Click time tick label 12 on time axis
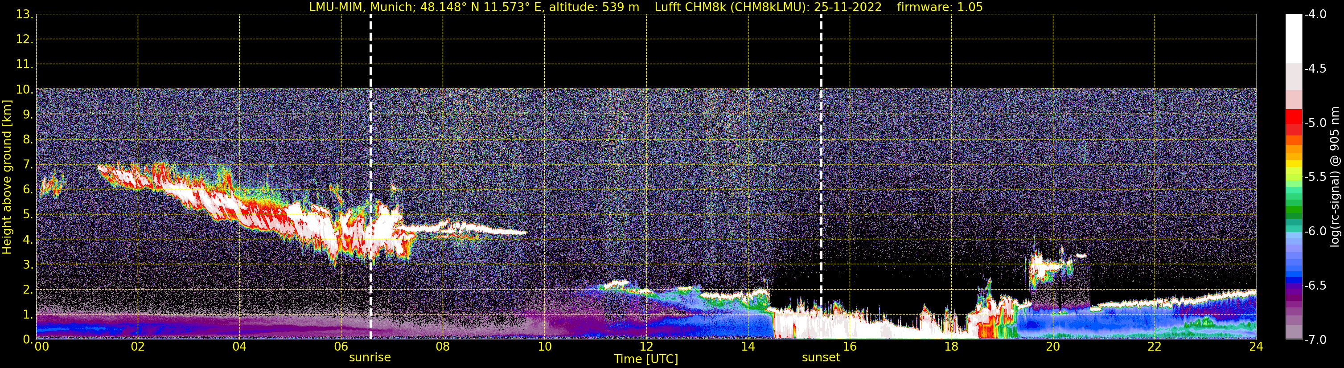Viewport: 1344px width, 368px height. (646, 347)
